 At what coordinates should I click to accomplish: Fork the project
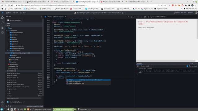tap(16, 13)
